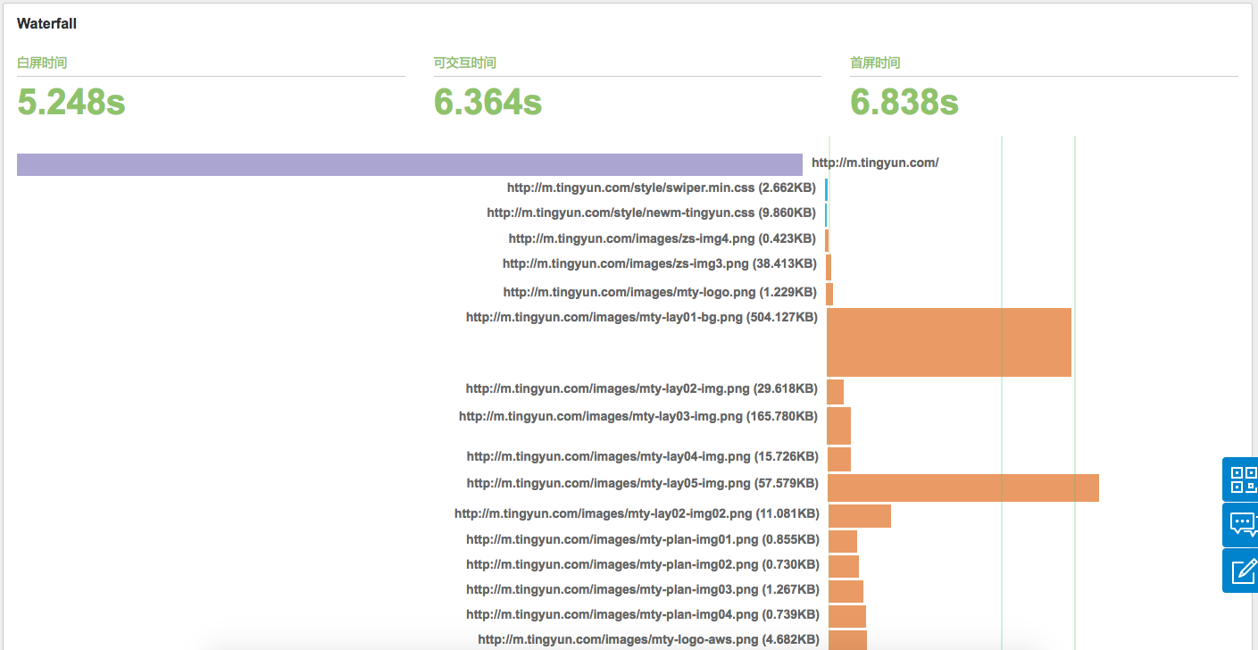Click the QR code icon on right sidebar
This screenshot has width=1258, height=650.
(1242, 479)
